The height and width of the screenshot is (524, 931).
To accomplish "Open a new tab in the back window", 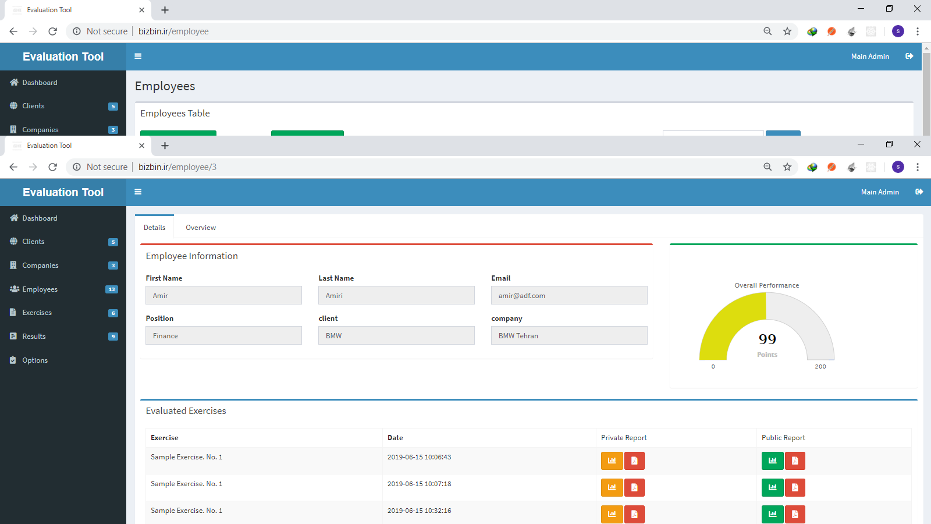I will point(165,10).
